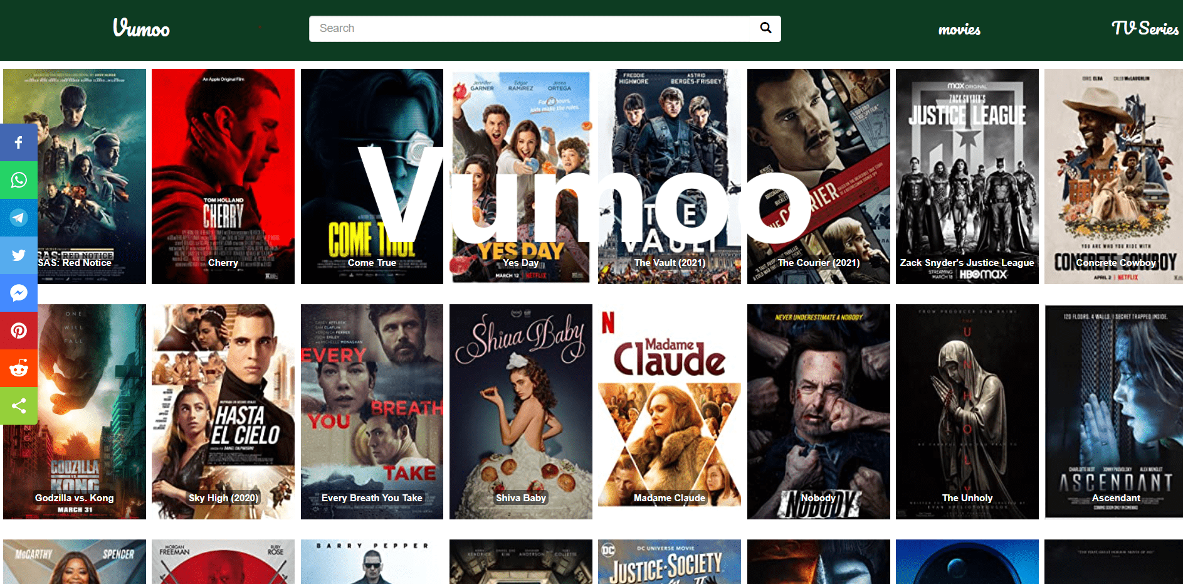The width and height of the screenshot is (1183, 584).
Task: Open Messenger share icon
Action: 19,293
